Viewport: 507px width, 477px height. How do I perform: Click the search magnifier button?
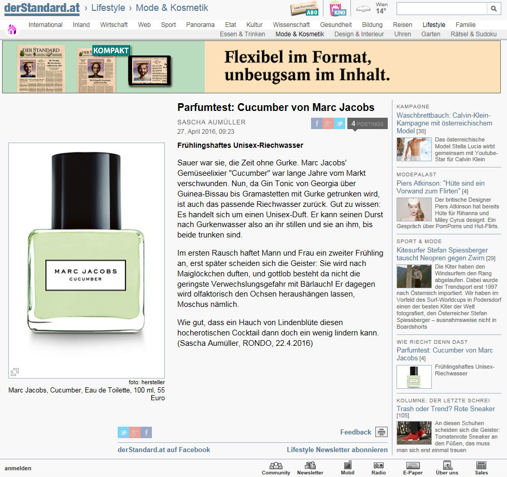(x=494, y=9)
